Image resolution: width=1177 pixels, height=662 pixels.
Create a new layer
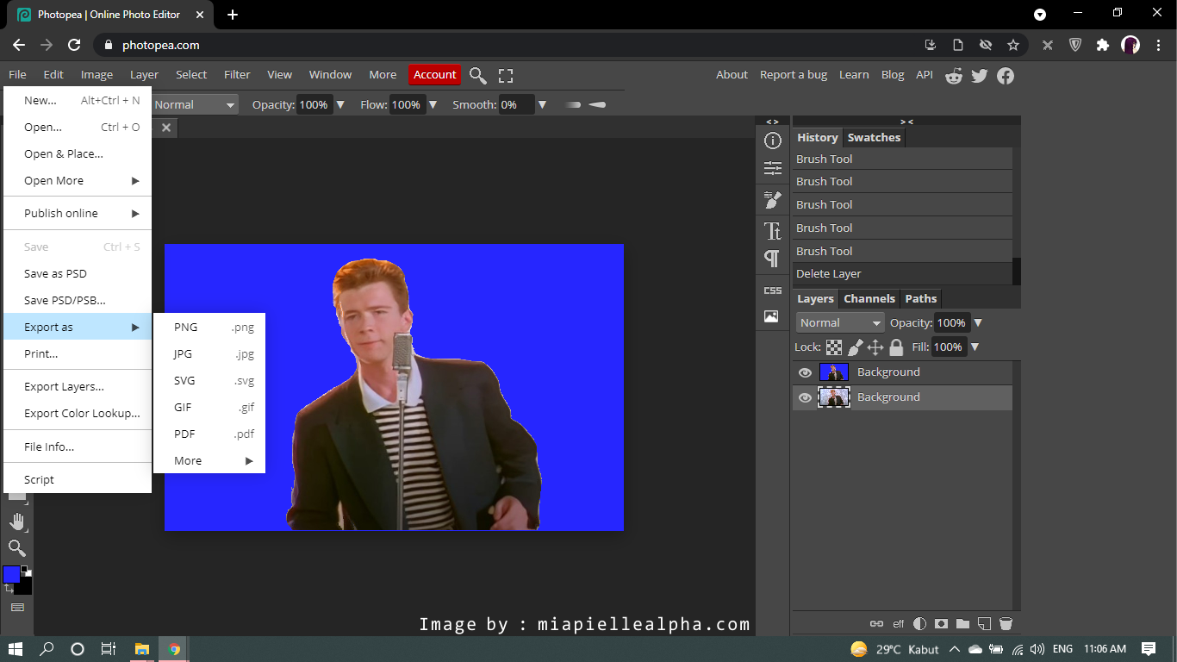(984, 624)
